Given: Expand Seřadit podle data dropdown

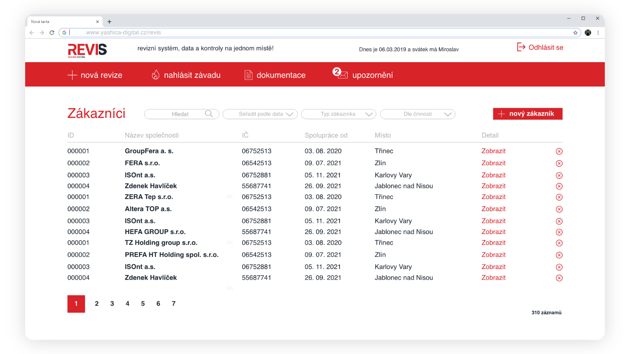Looking at the screenshot, I should (260, 114).
